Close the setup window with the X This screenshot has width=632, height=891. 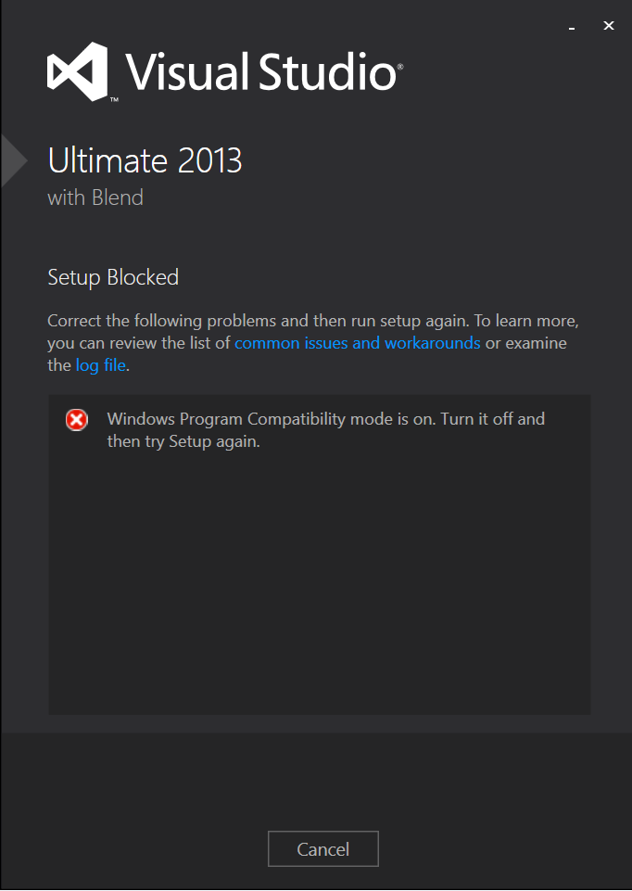click(x=609, y=26)
